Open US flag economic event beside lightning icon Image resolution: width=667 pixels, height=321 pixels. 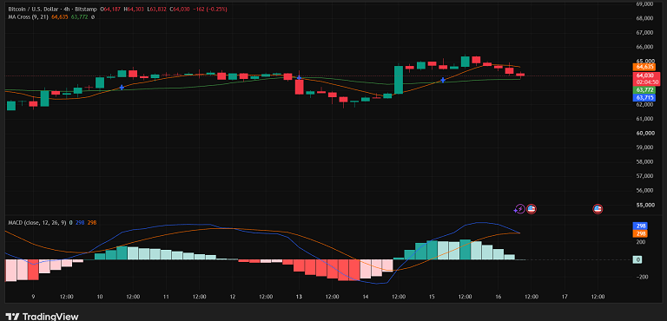(x=531, y=209)
